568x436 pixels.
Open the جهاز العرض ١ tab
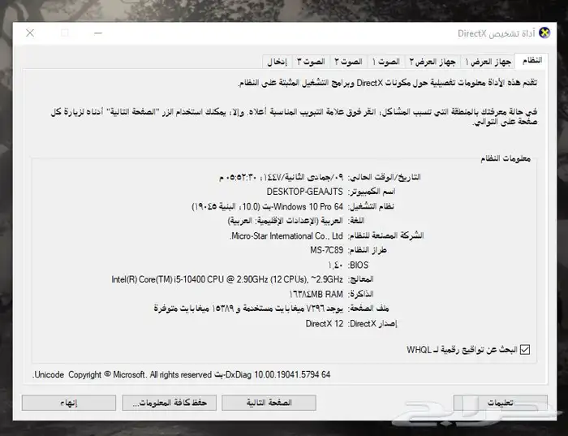click(488, 62)
